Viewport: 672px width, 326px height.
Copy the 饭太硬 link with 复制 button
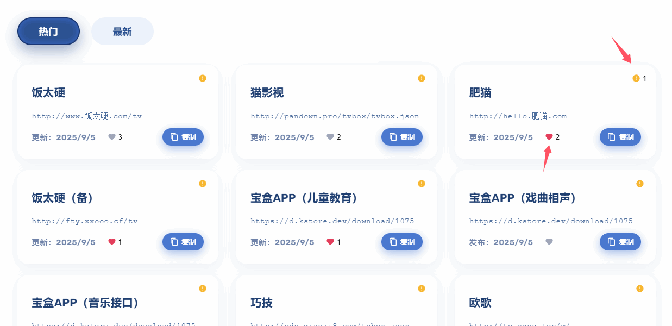183,137
